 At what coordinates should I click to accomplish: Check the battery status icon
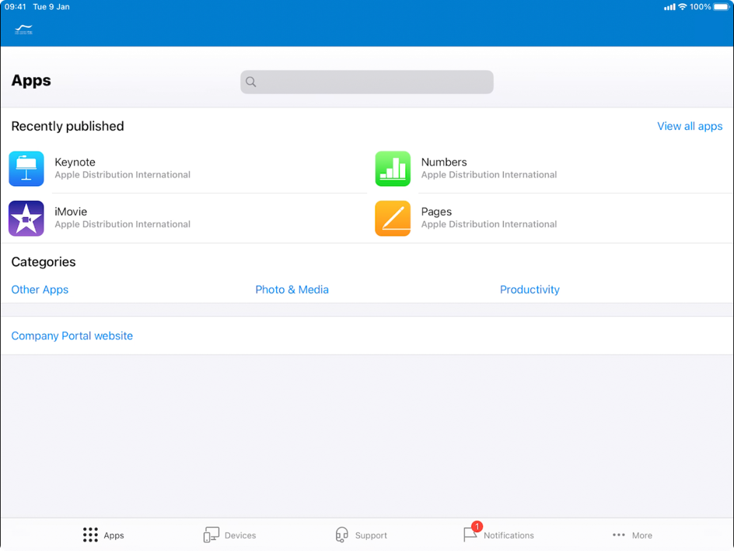click(x=722, y=6)
